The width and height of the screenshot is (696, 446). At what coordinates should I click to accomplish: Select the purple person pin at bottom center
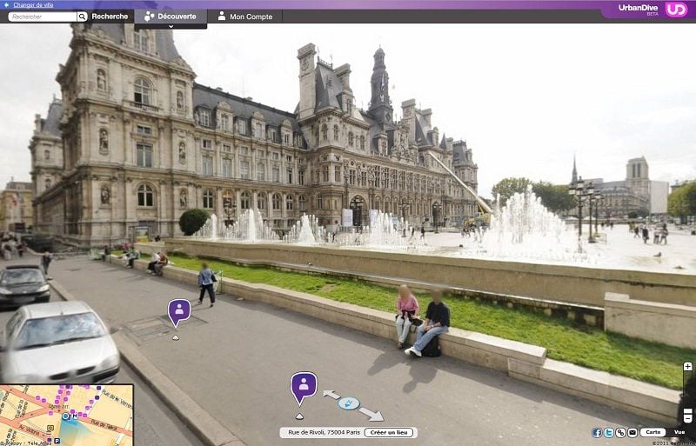pos(304,385)
